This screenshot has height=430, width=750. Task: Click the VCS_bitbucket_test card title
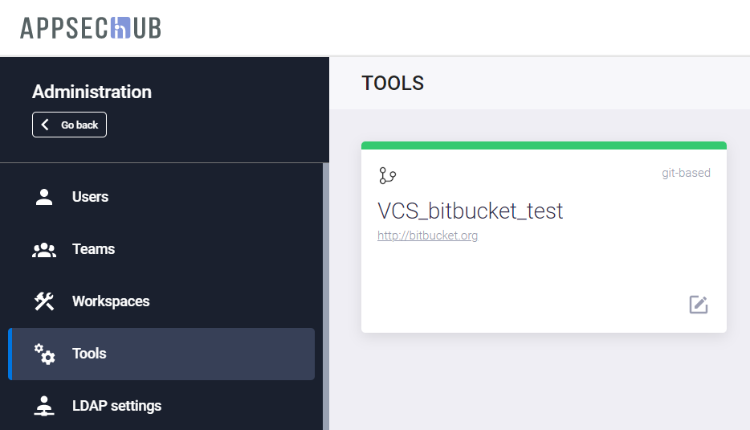(470, 211)
